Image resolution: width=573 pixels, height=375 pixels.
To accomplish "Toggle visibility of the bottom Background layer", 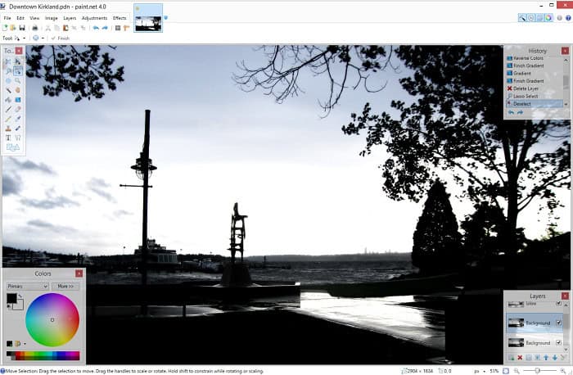I will (558, 342).
